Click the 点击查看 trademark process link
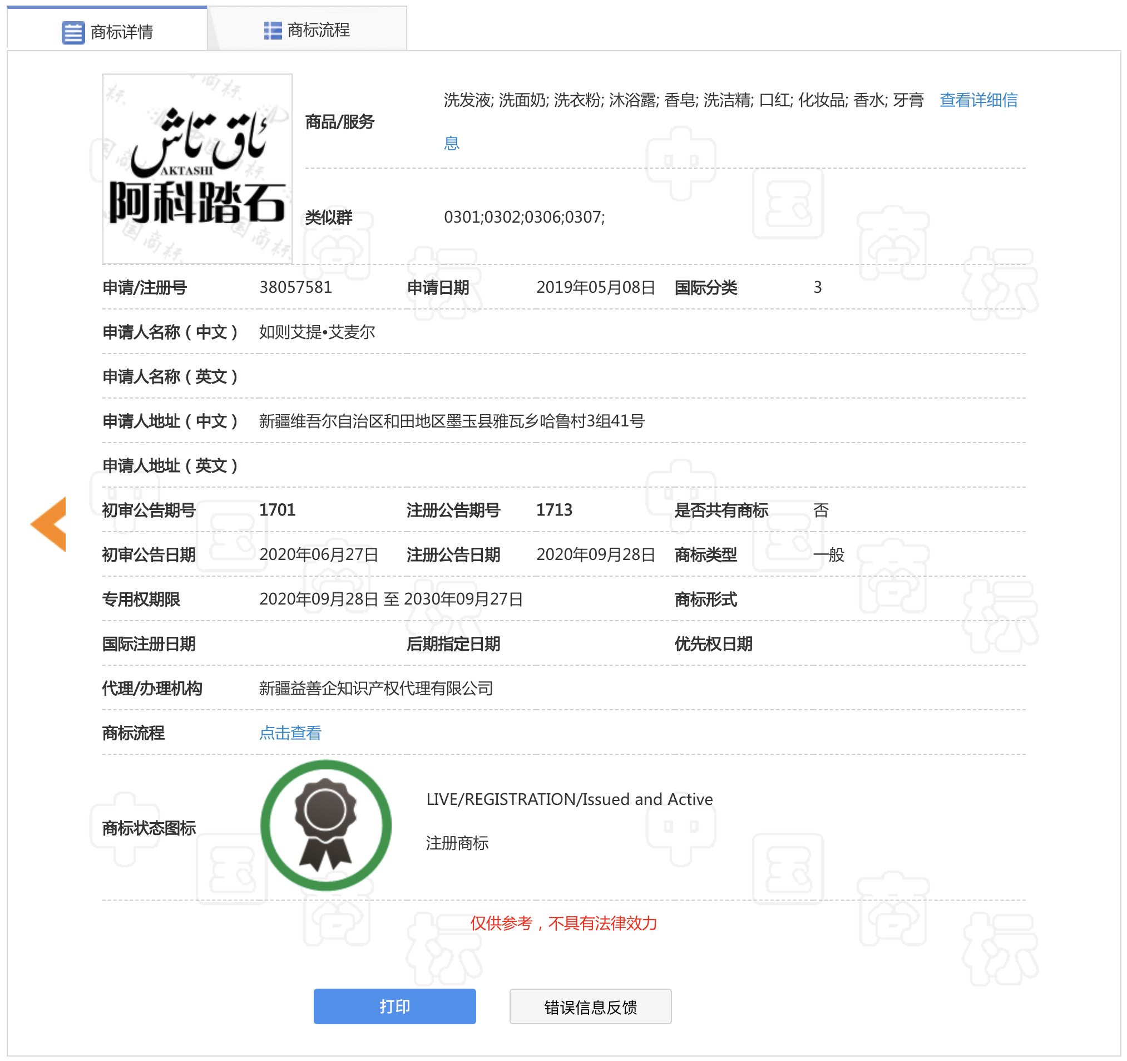 click(290, 733)
